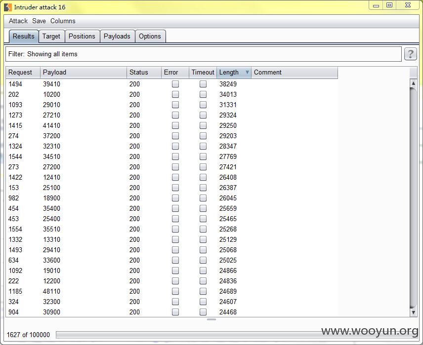
Task: Open the Columns menu
Action: [x=63, y=21]
